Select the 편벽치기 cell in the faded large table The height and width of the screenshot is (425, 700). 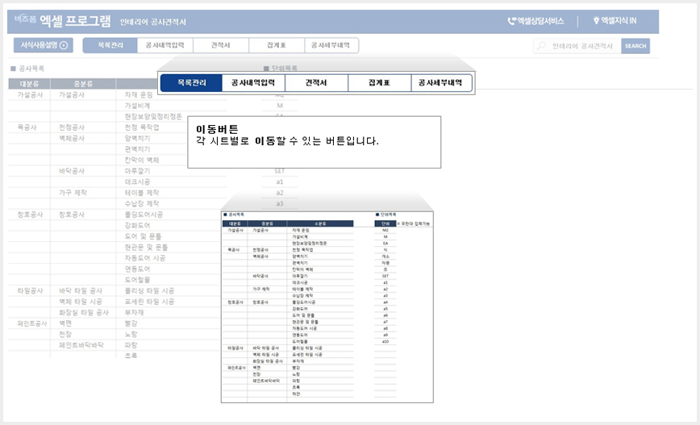point(137,149)
